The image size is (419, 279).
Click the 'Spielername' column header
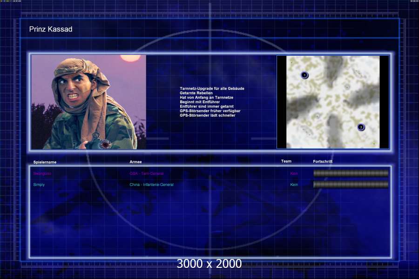click(45, 162)
